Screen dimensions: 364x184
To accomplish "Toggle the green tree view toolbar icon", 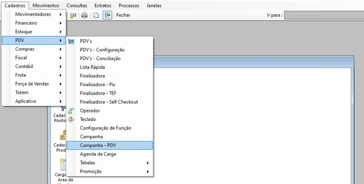I will (107, 15).
